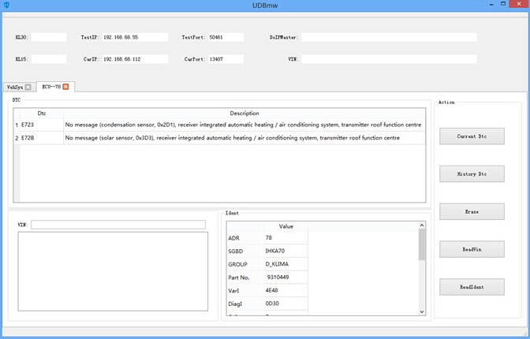Select the SGBD row label
This screenshot has height=339, width=530.
pyautogui.click(x=245, y=251)
